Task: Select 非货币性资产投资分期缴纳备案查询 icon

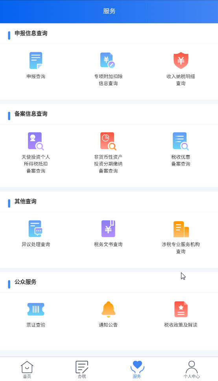Action: (108, 141)
